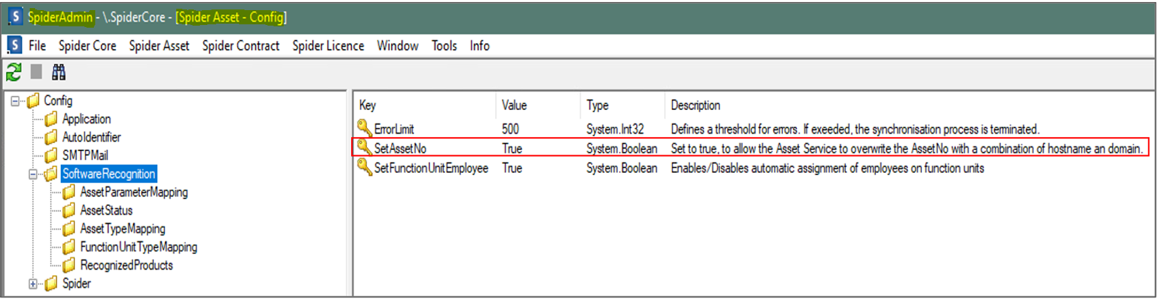Click the SoftwareRecognition folder icon

click(51, 174)
